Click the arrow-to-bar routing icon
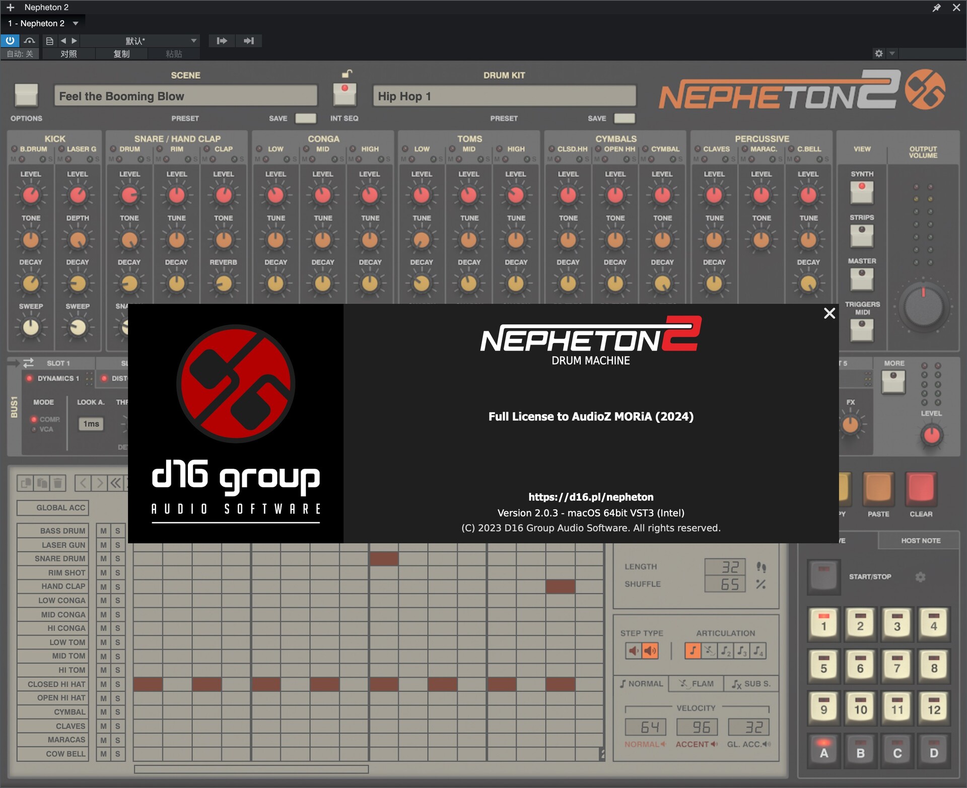The height and width of the screenshot is (788, 967). pyautogui.click(x=249, y=41)
